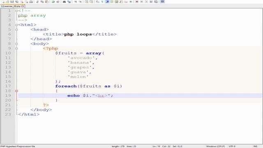Click the 'length : 279' status entry
Screen dimensions: 263x148
(118, 146)
